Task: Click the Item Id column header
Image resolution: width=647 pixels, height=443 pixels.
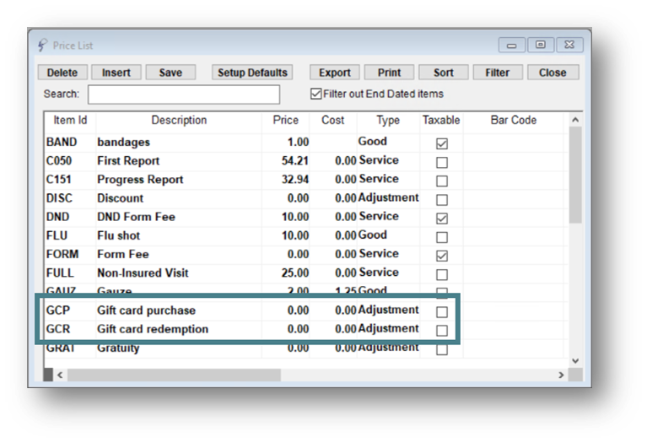Action: [x=70, y=120]
